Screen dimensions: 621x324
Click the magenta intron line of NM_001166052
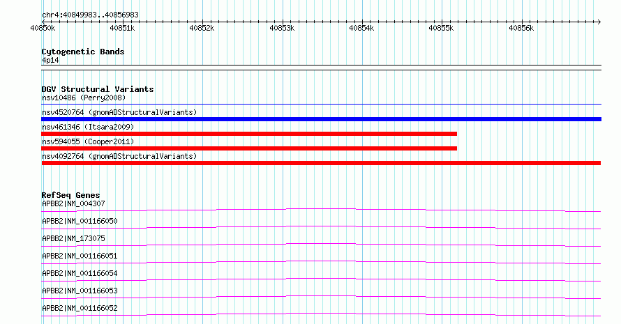321,314
